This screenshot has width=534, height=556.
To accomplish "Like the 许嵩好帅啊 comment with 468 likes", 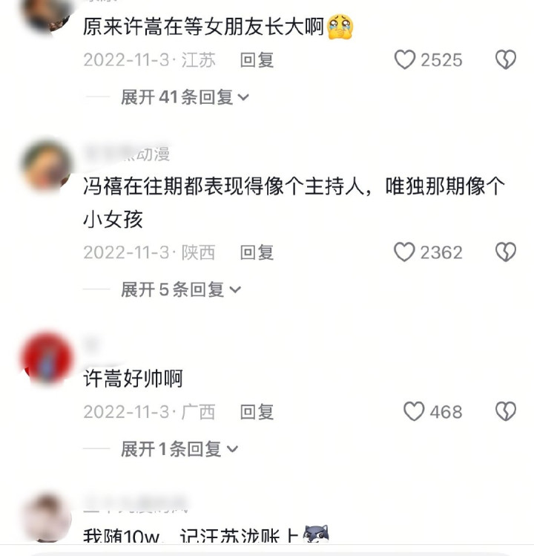I will (414, 411).
